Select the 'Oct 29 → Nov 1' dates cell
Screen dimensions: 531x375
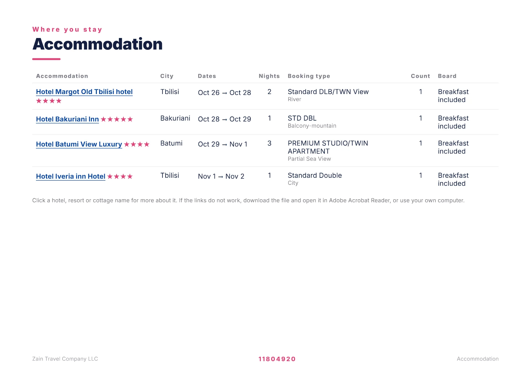(223, 144)
